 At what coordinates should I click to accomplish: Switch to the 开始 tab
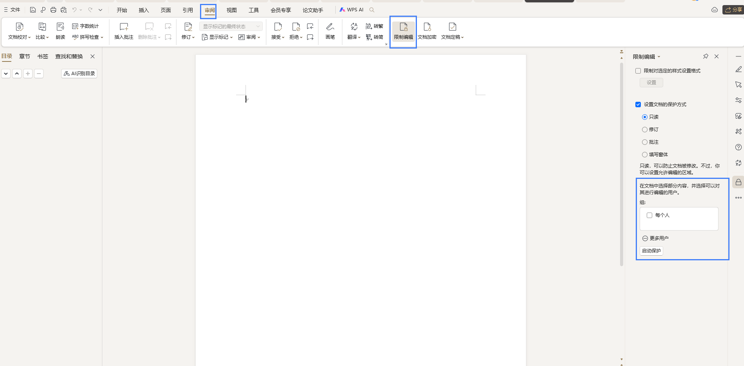tap(122, 10)
